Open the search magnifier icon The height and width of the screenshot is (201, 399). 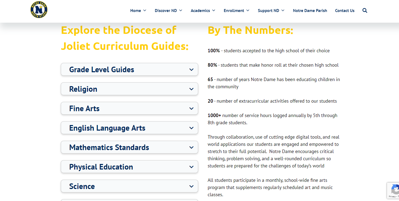coord(365,11)
